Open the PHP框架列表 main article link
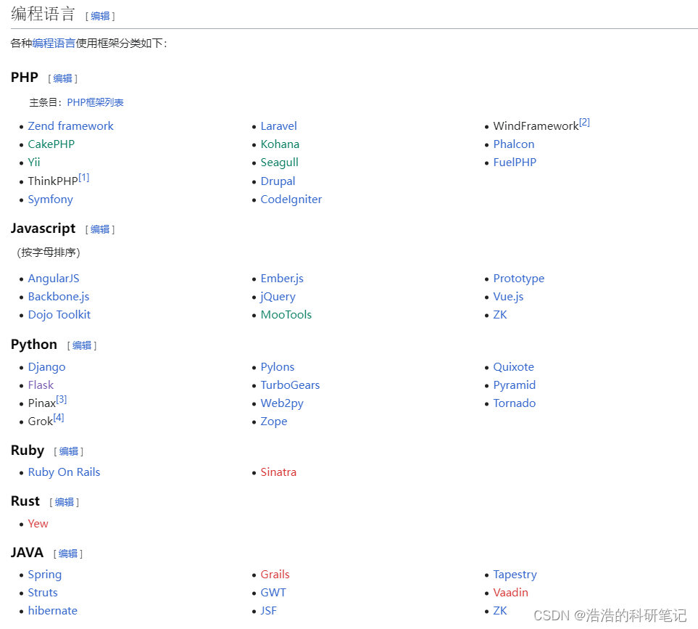Image resolution: width=698 pixels, height=629 pixels. (x=95, y=102)
